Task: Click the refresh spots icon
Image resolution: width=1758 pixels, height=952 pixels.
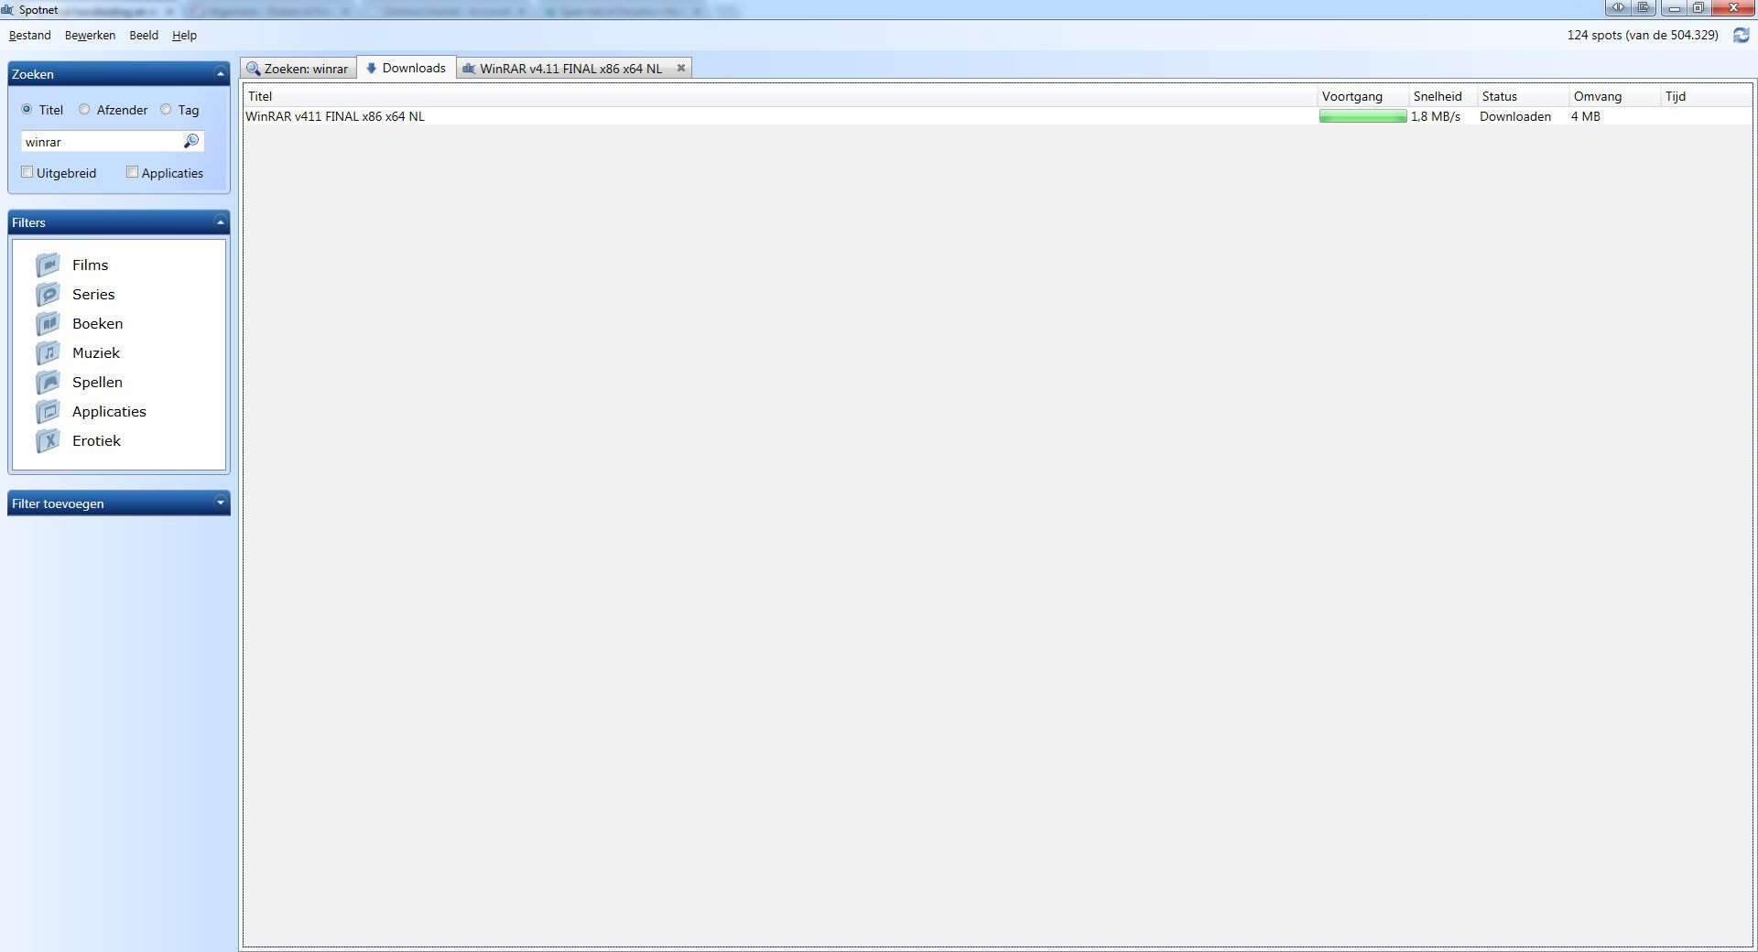Action: (1741, 35)
